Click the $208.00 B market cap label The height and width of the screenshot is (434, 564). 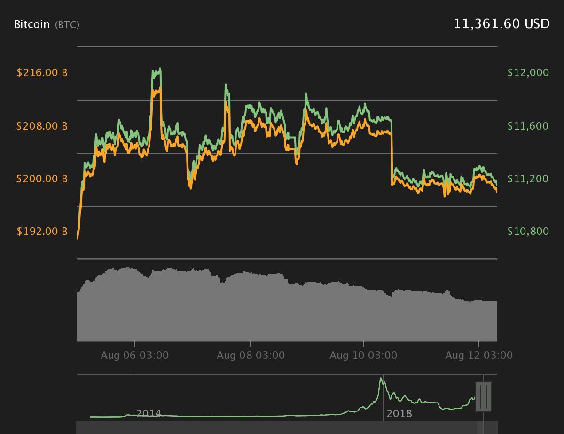pyautogui.click(x=42, y=126)
